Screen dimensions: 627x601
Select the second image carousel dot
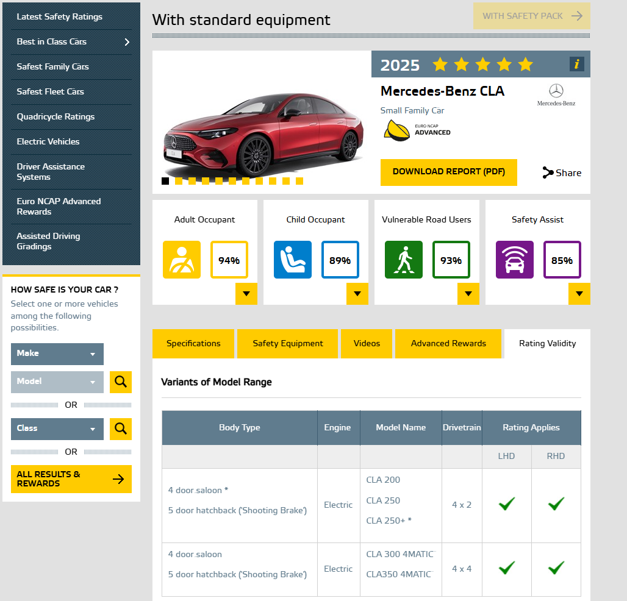[179, 181]
